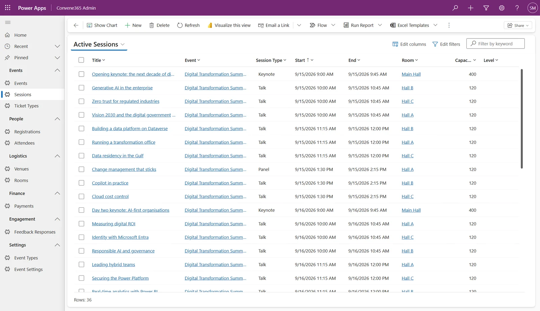Select the Opening keynote row checkbox
The height and width of the screenshot is (311, 540).
(x=81, y=74)
